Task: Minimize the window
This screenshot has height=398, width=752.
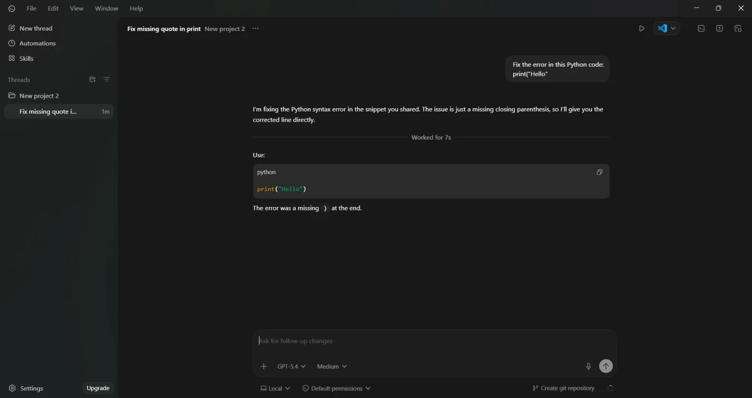Action: (x=697, y=8)
